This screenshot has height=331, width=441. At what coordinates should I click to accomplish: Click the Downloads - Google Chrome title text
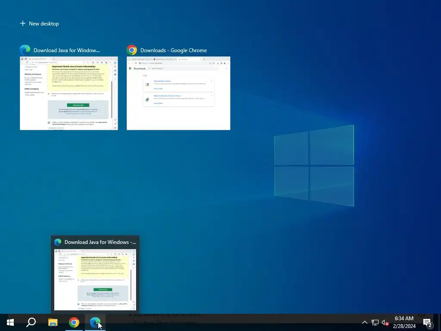[174, 50]
